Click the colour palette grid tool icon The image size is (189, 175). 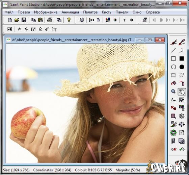(x=182, y=108)
